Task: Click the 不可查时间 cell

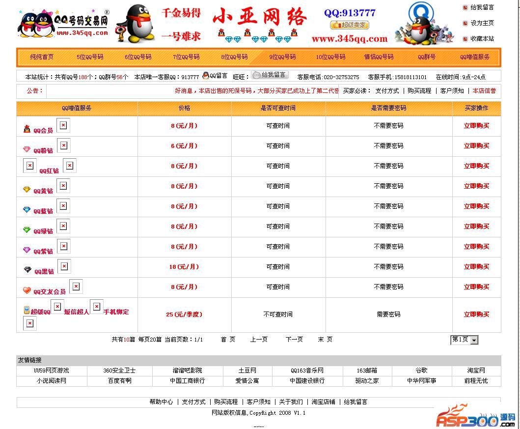Action: pyautogui.click(x=278, y=314)
